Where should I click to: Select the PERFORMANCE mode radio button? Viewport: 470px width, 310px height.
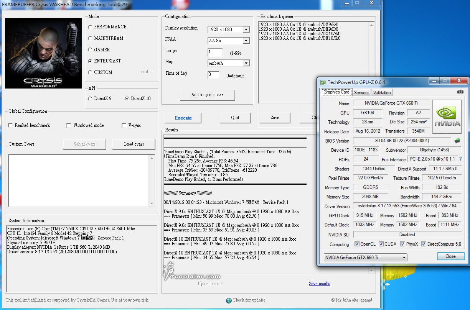(x=90, y=27)
